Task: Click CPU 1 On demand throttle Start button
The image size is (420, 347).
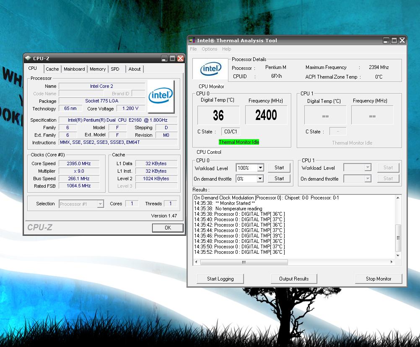Action: 388,179
